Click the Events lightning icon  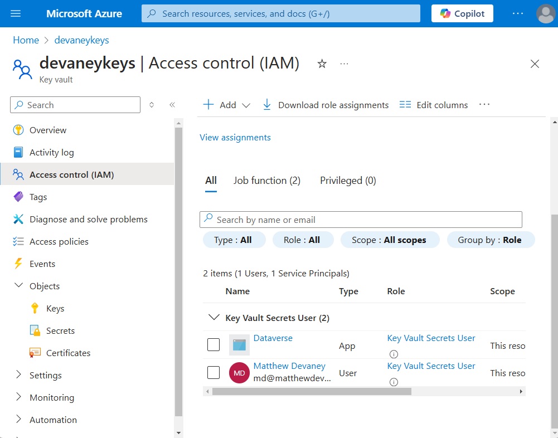18,264
